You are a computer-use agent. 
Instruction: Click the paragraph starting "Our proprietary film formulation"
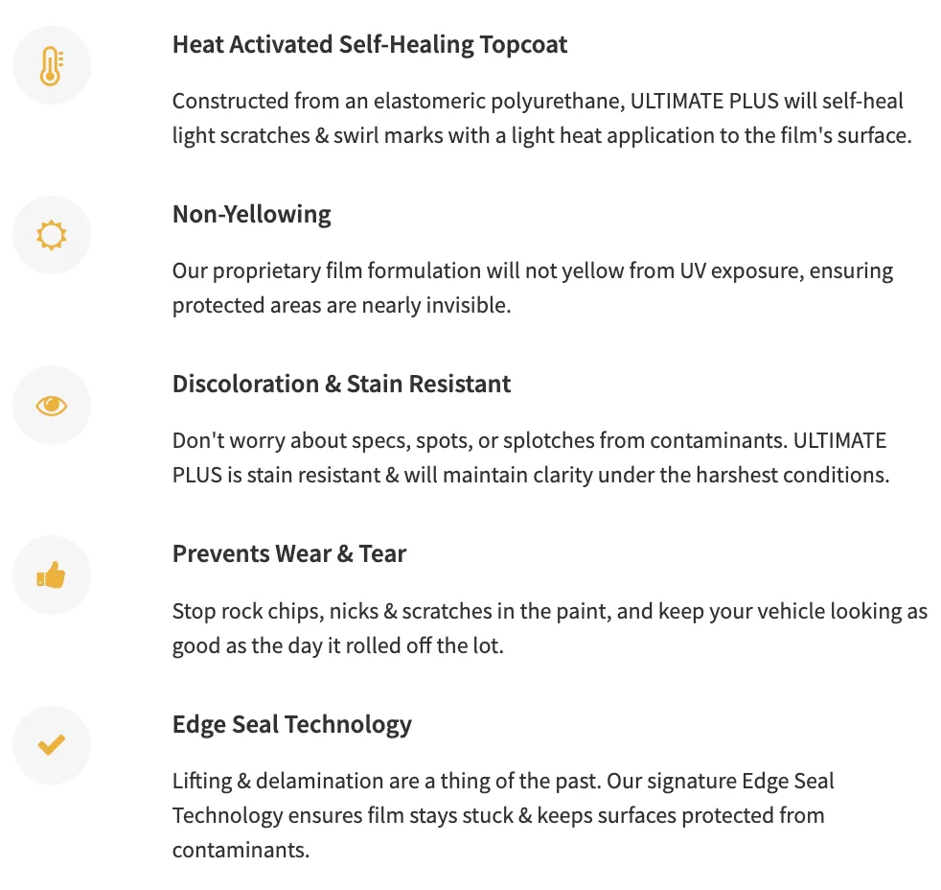(533, 289)
